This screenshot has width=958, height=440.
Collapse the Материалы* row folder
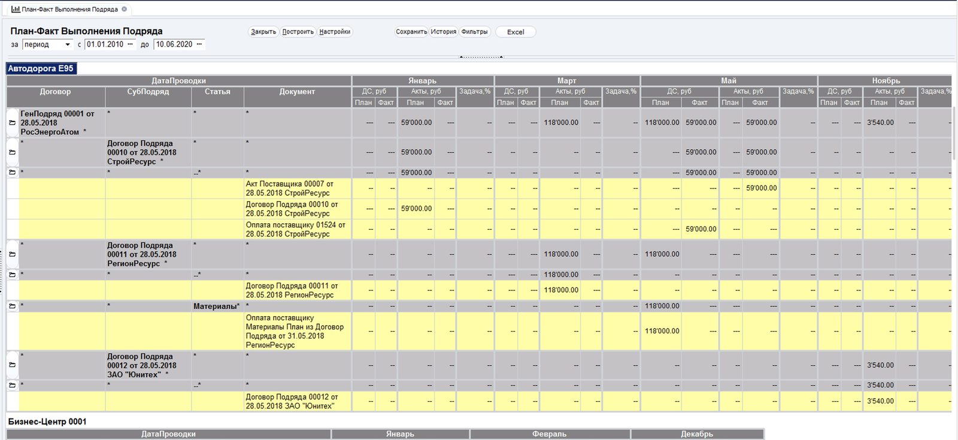(x=12, y=306)
